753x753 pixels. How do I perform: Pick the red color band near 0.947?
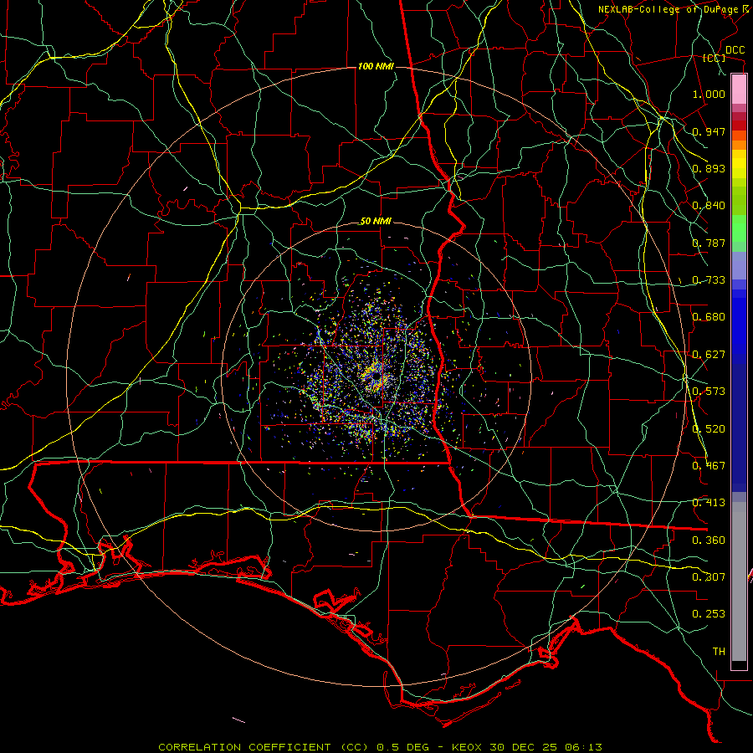pos(739,125)
